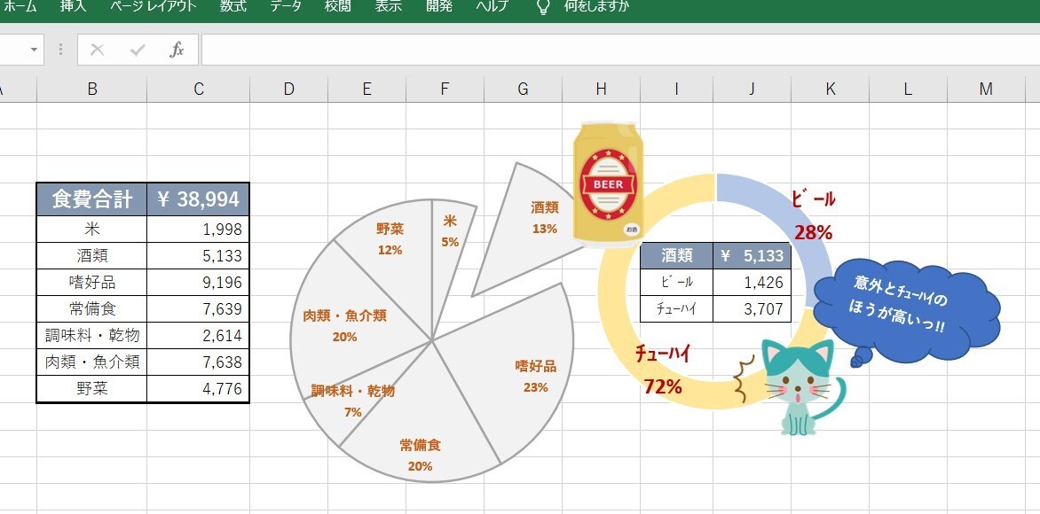Select the 3,707 chuhai amount cell
Viewport: 1040px width, 514px height.
[x=752, y=308]
